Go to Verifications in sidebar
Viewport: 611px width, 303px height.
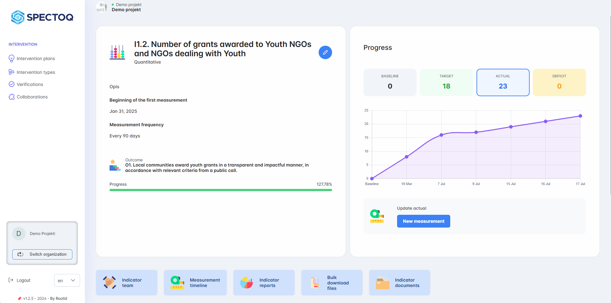tap(30, 84)
